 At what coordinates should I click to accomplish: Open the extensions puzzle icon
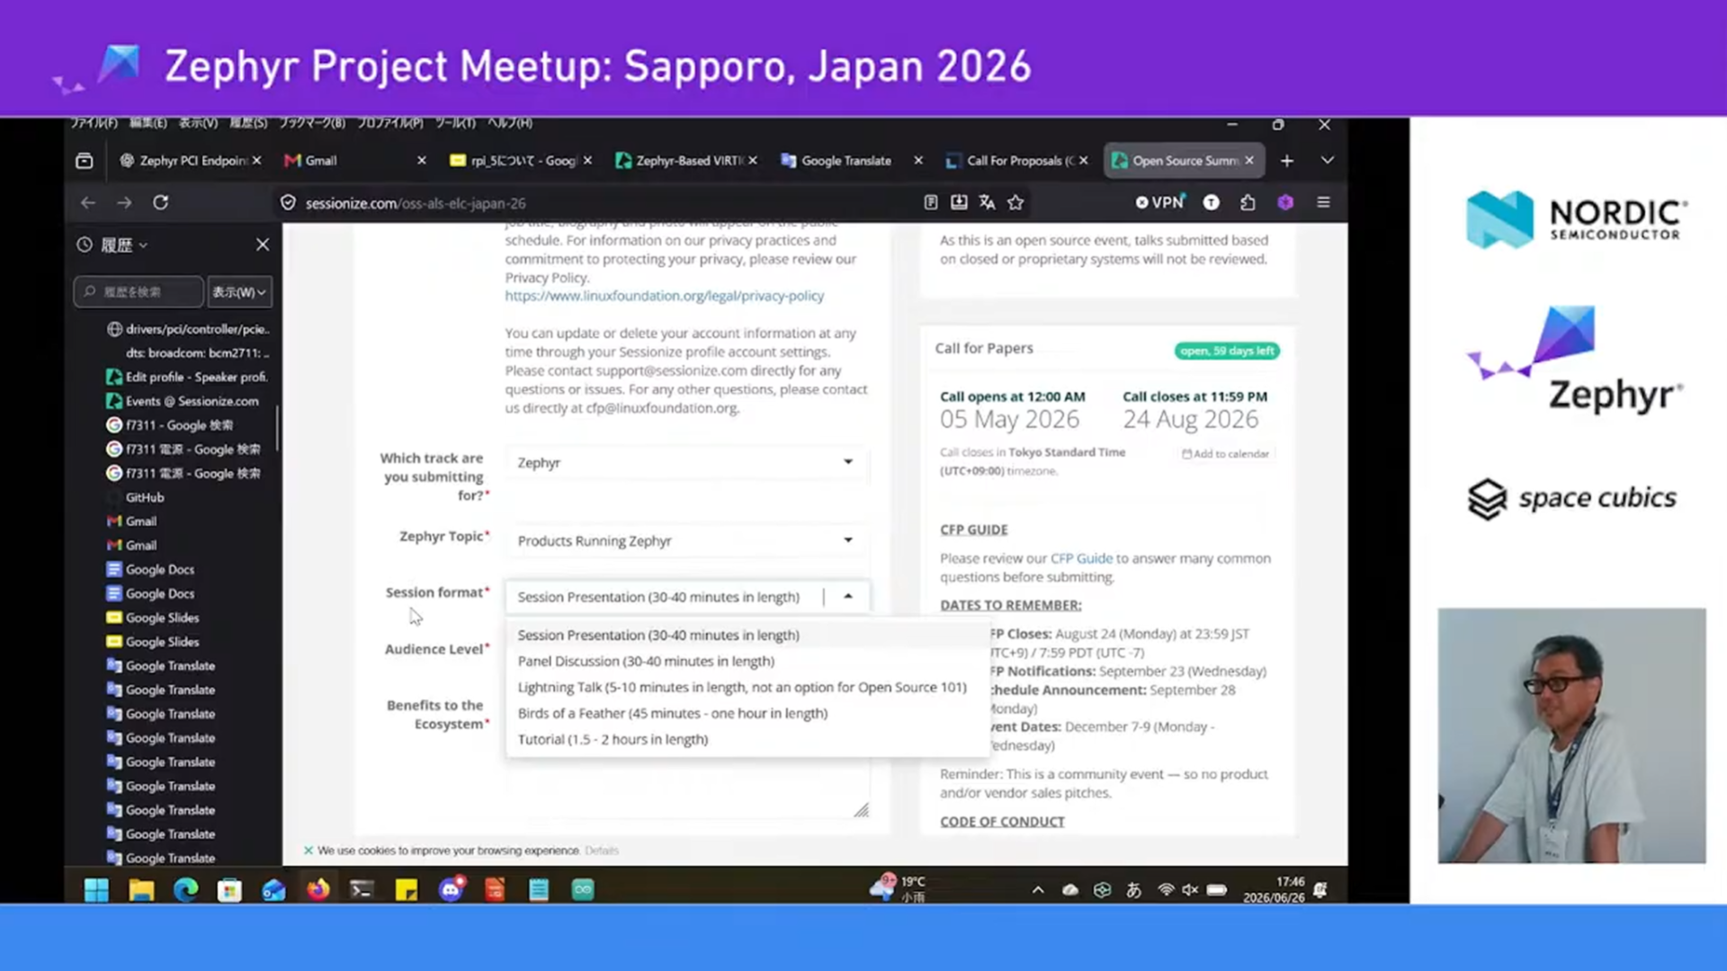click(1248, 203)
